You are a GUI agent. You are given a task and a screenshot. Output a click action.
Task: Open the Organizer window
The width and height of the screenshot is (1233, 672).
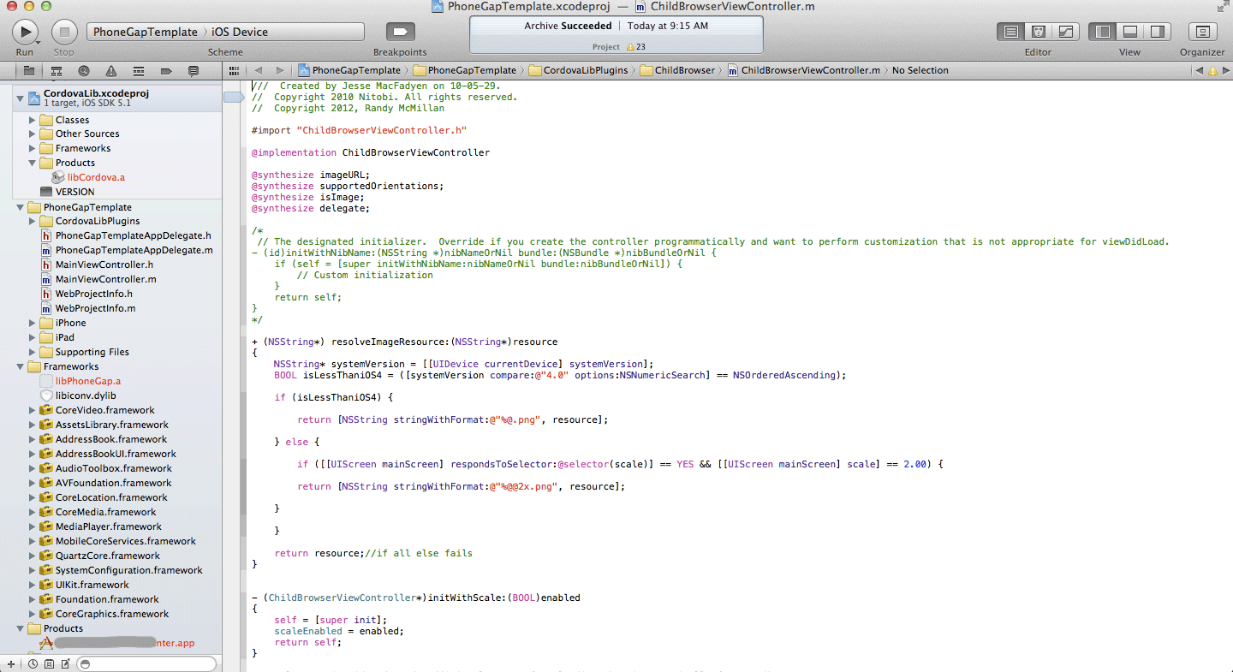[x=1202, y=33]
